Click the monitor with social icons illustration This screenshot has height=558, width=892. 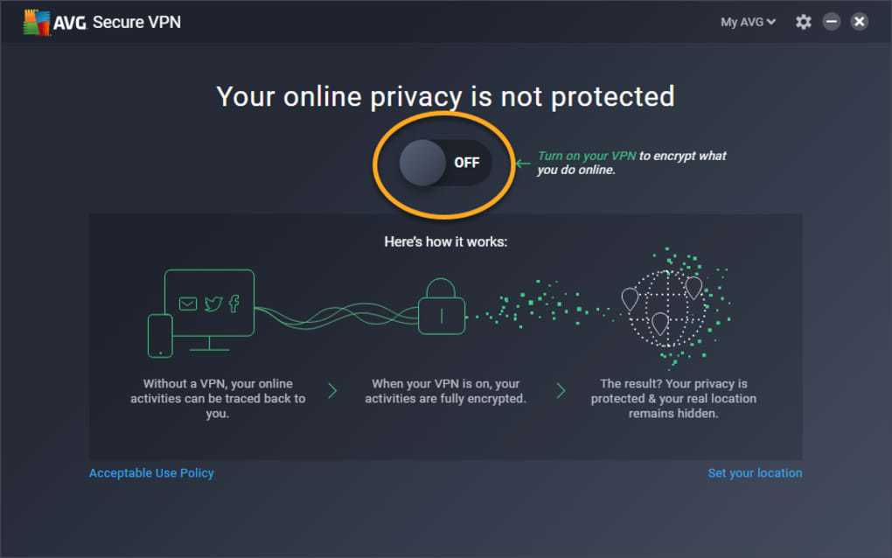(x=210, y=303)
